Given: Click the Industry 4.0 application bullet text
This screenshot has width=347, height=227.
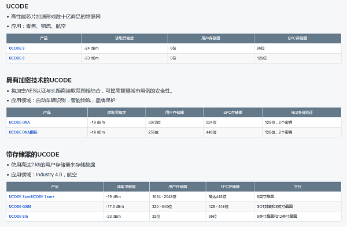Looking at the screenshot, I should [44, 174].
